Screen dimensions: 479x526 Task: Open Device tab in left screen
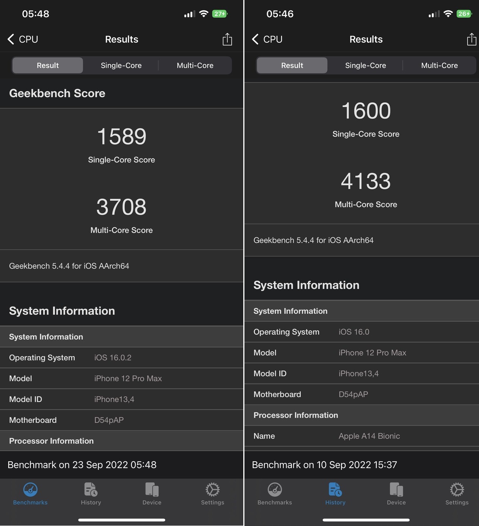[x=152, y=494]
